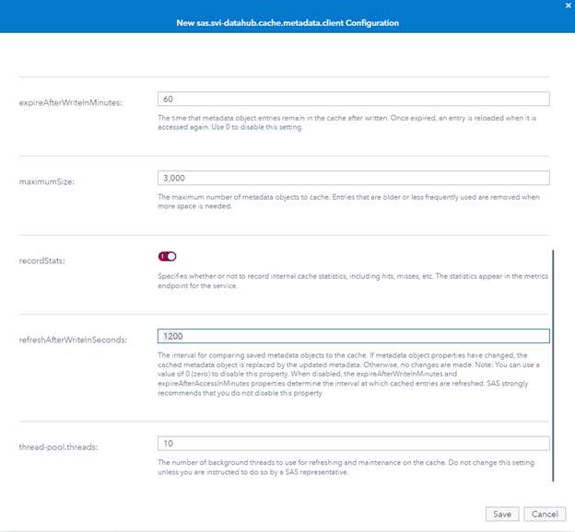
Task: Click the refreshAfterWriteInSeconds label
Action: click(x=73, y=340)
